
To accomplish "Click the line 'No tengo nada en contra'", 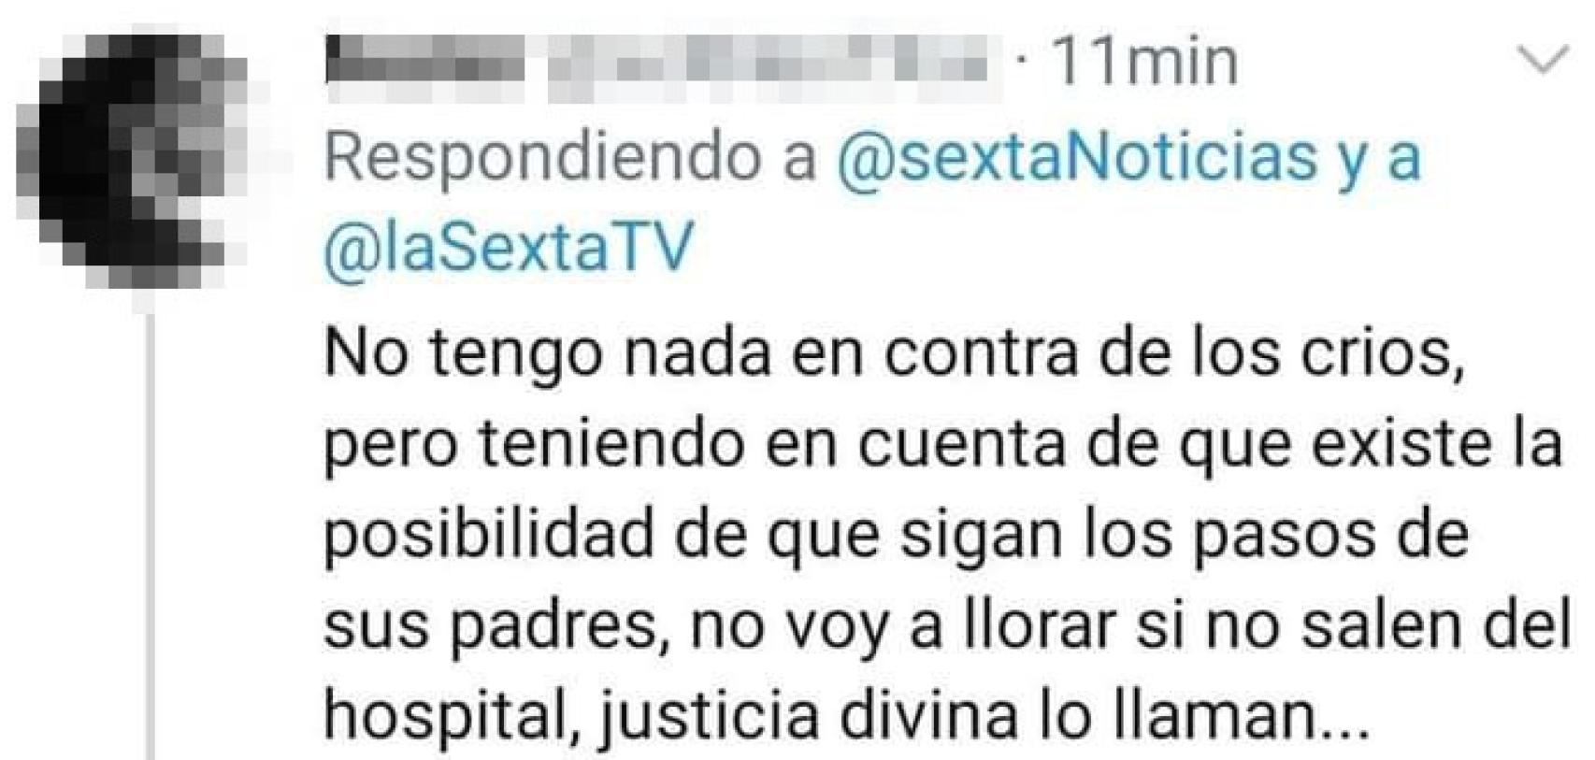I will coord(894,355).
